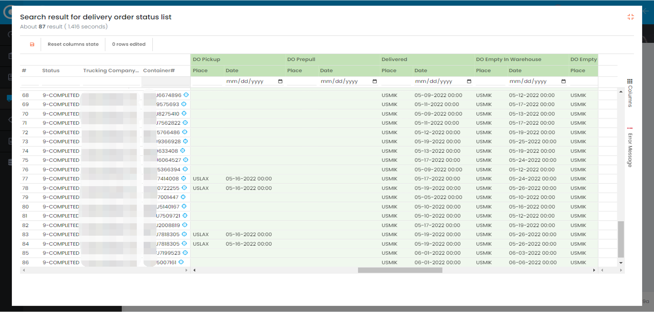The height and width of the screenshot is (312, 654).
Task: Click the center horizontal scrollbar thumb
Action: [400, 270]
